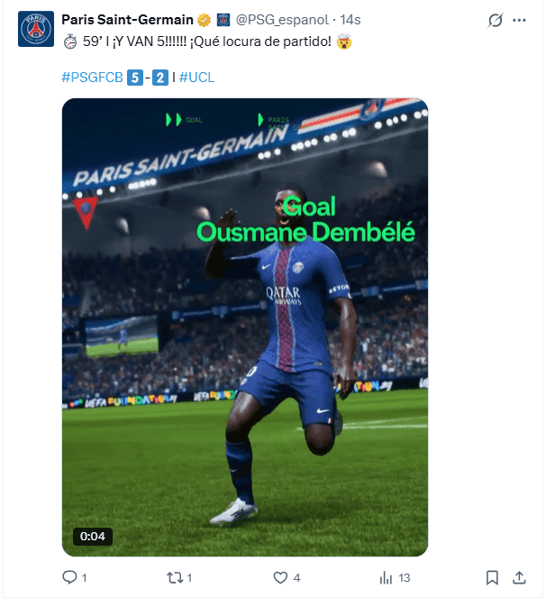This screenshot has width=546, height=598.
Task: Like the post with the heart icon
Action: [280, 578]
